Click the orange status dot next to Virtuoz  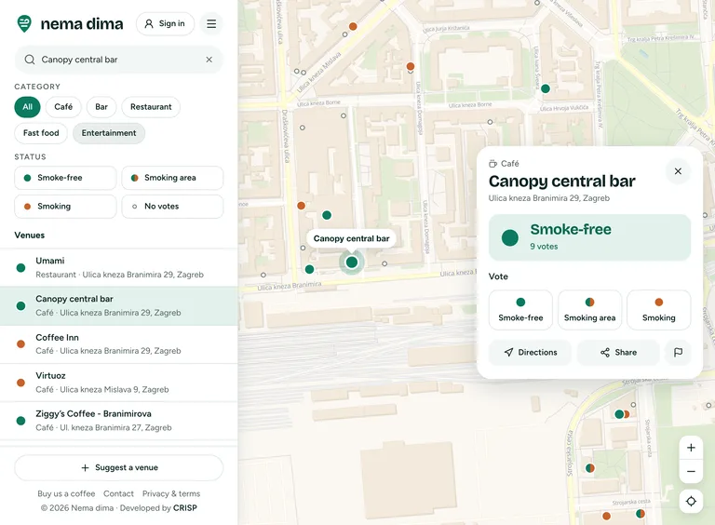pyautogui.click(x=20, y=383)
